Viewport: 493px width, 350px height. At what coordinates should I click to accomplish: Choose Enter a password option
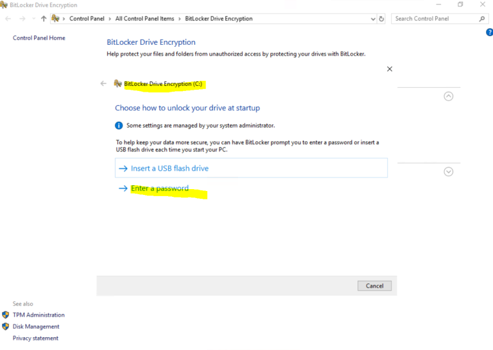tap(160, 188)
